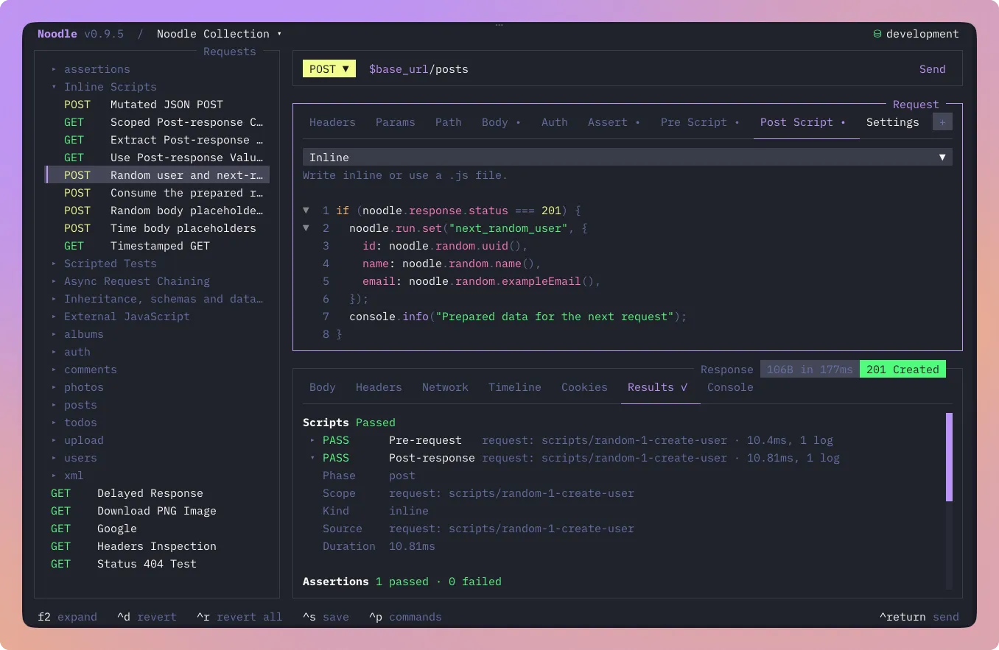Select the Mutated JSON POST request

tap(157, 105)
